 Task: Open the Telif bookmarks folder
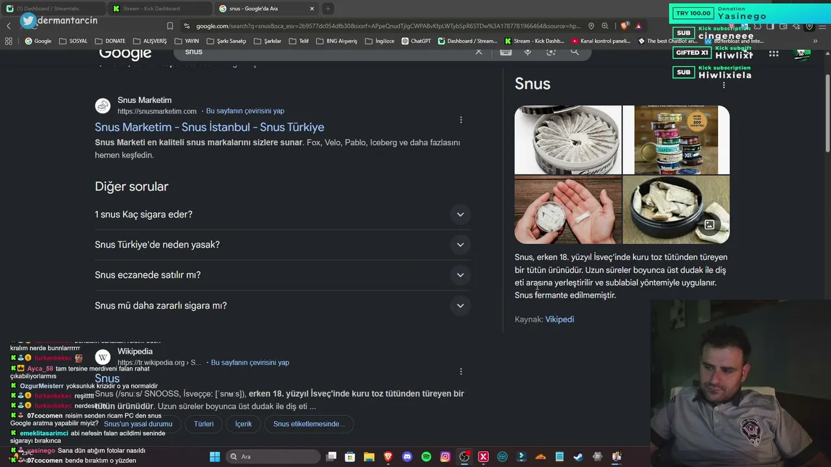click(x=299, y=41)
